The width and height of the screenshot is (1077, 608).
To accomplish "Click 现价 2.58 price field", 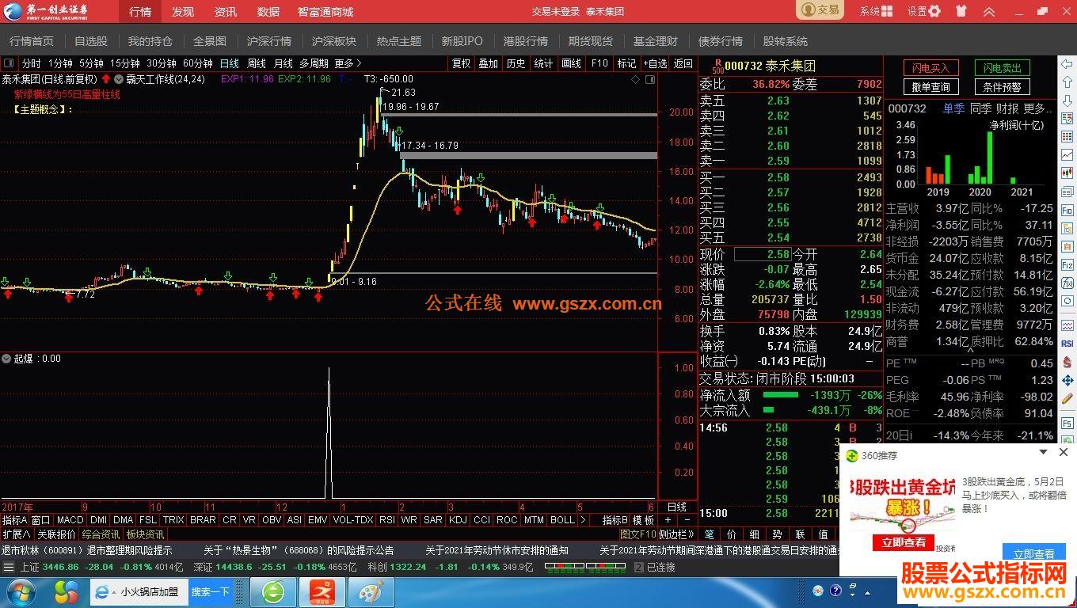I will 763,254.
